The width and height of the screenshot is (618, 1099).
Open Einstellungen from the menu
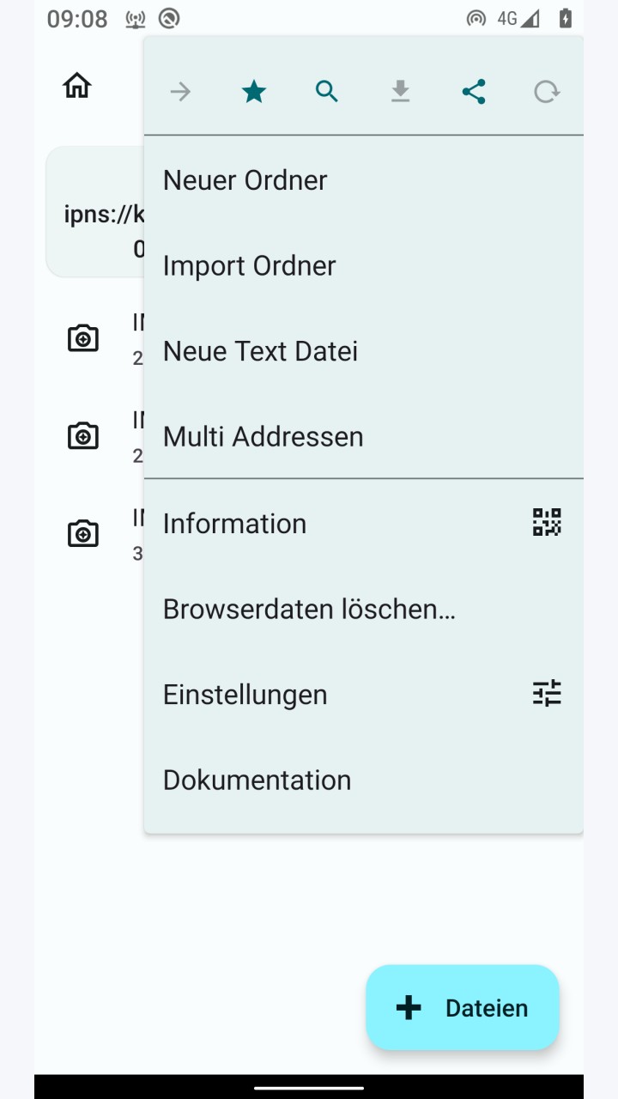pos(364,694)
